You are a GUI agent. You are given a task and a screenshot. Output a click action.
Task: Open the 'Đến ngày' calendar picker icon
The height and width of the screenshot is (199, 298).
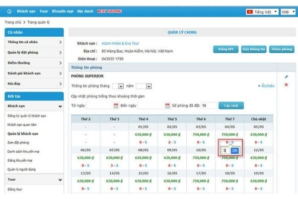(x=166, y=105)
